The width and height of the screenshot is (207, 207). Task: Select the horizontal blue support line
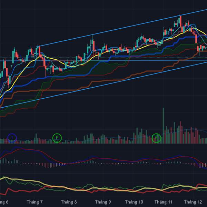click(x=103, y=60)
